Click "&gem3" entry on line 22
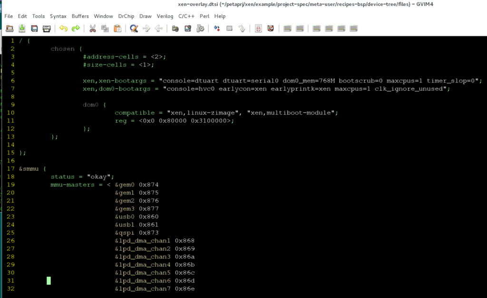 (x=125, y=209)
